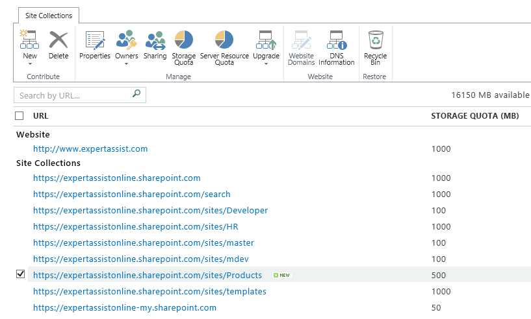Click the Sharing ribbon icon
Screen dimensions: 531x319
155,40
